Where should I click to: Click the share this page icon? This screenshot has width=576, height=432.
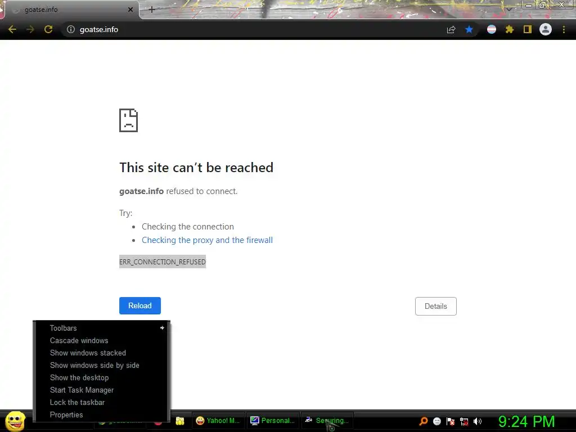451,29
